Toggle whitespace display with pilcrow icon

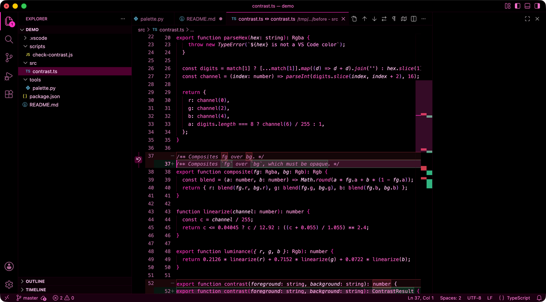click(x=394, y=19)
